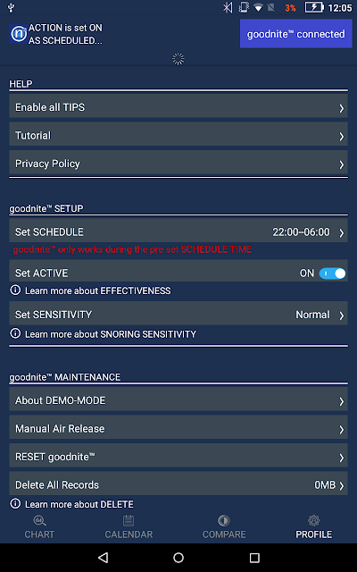Image resolution: width=357 pixels, height=572 pixels.
Task: Expand Delete All Records 0MB row
Action: (x=178, y=484)
